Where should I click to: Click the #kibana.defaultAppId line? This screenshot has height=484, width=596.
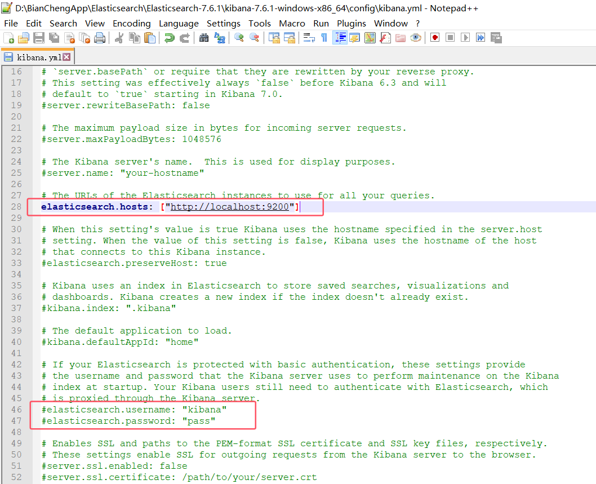pyautogui.click(x=120, y=342)
